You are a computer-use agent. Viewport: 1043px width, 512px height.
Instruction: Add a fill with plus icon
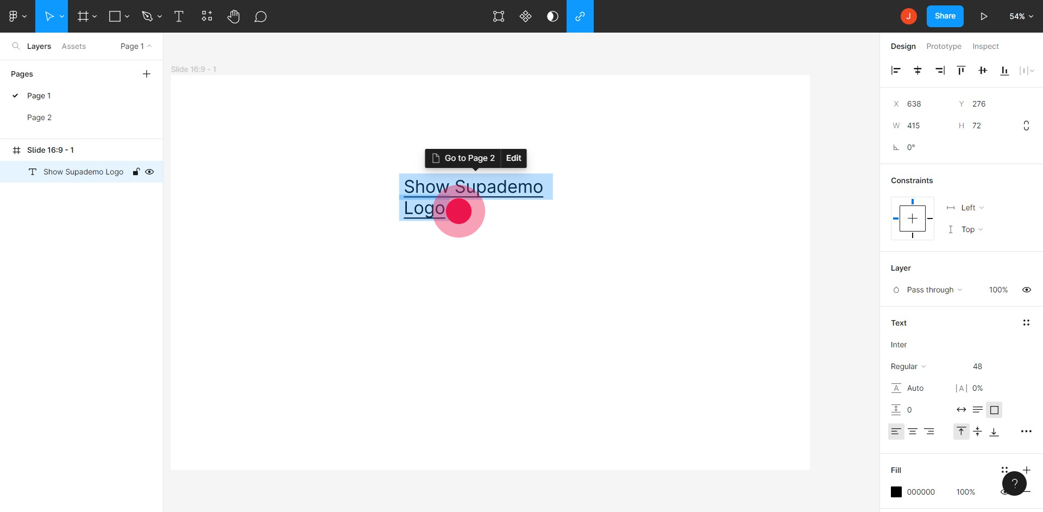click(x=1027, y=470)
